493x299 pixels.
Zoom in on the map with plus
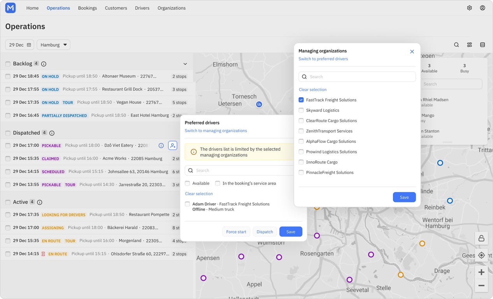point(481,272)
